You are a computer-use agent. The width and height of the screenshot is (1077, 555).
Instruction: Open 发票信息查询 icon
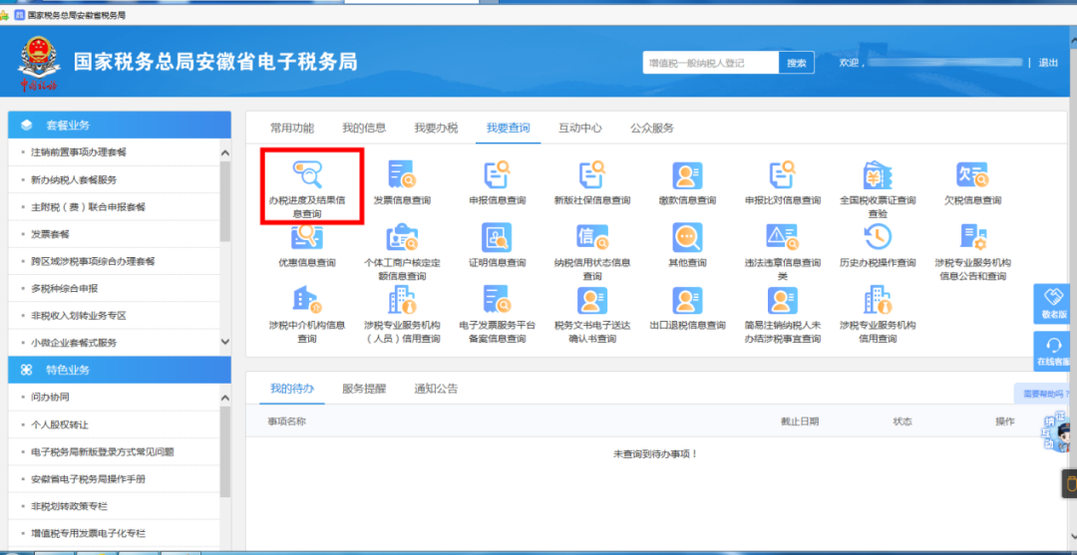point(402,174)
